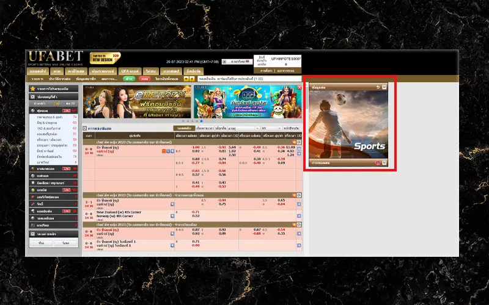Open the MY odds type dropdown
This screenshot has width=489, height=305.
(271, 129)
